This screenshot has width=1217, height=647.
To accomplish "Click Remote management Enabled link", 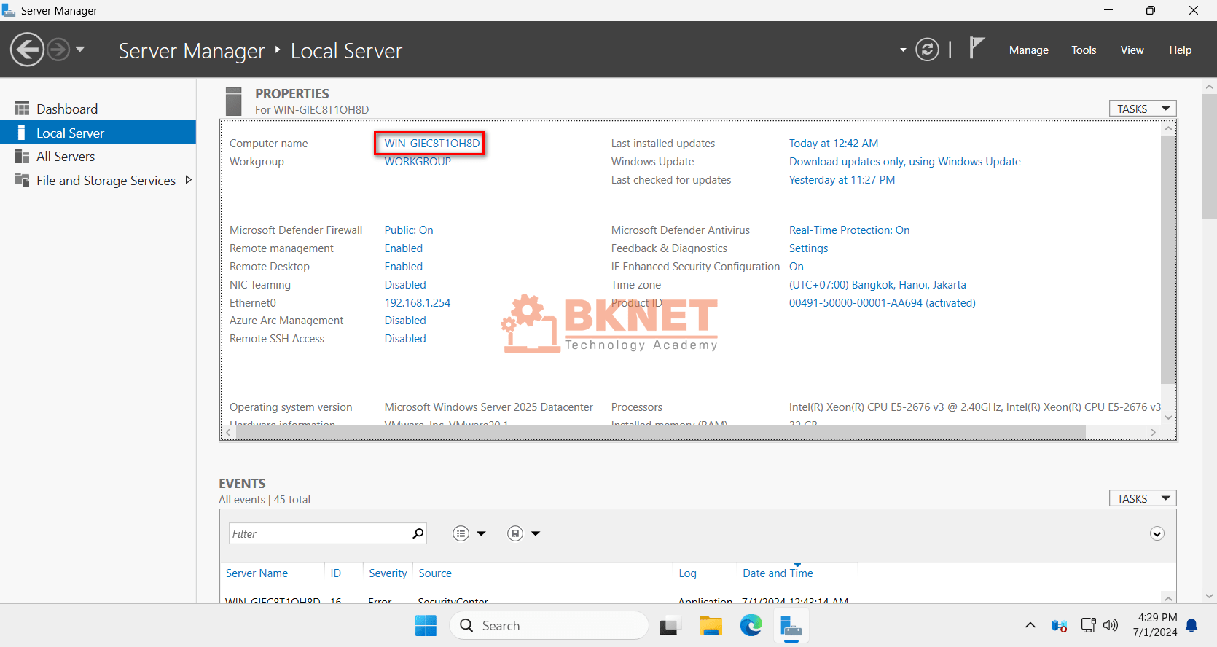I will point(404,248).
